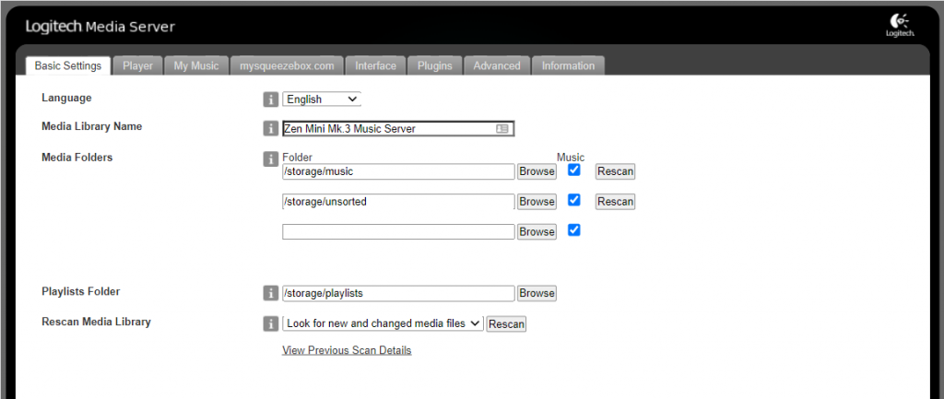The image size is (944, 399).
Task: Click the Language label
Action: coord(66,98)
